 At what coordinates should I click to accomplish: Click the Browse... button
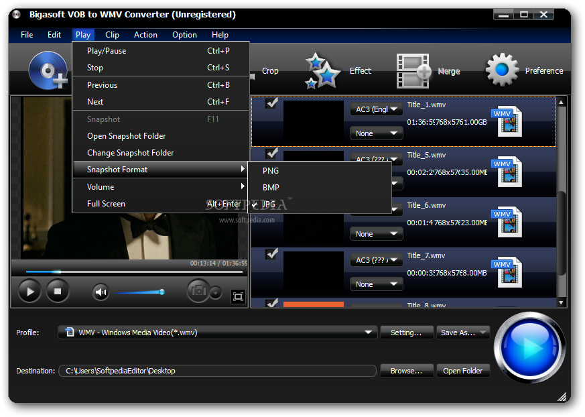(406, 371)
